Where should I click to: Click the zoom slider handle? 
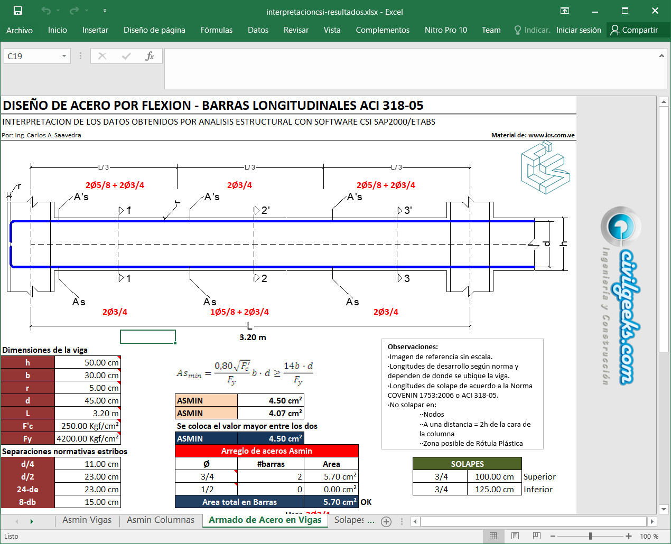[x=590, y=536]
